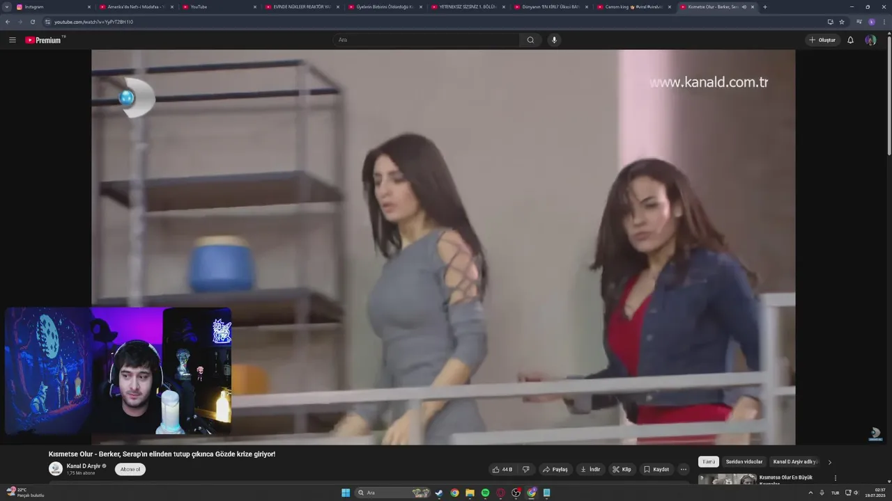Click the Windows taskbar Ara search box

(x=394, y=493)
